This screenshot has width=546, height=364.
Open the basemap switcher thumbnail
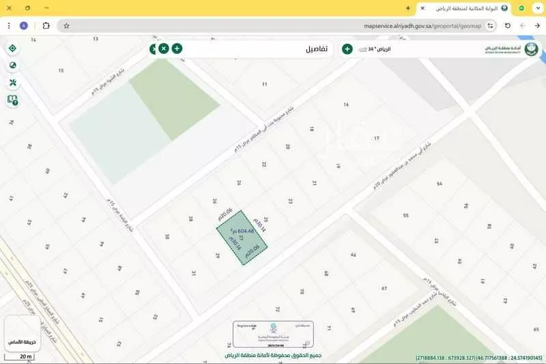[x=22, y=333]
